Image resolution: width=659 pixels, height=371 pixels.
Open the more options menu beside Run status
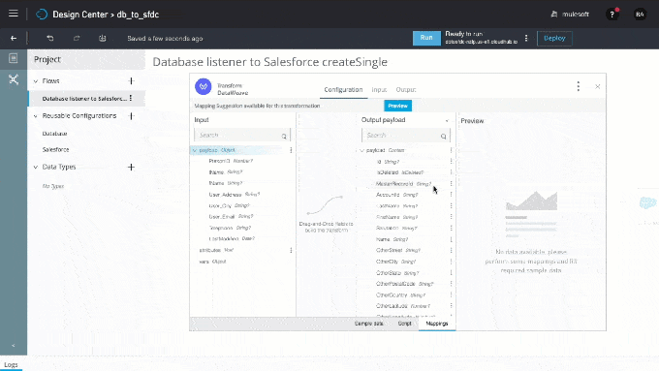click(526, 38)
